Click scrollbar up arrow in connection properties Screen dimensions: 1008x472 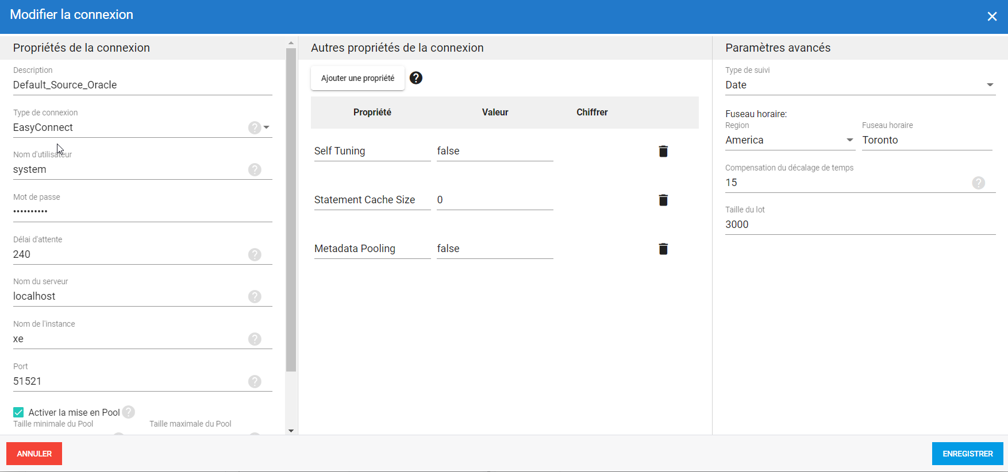[291, 43]
